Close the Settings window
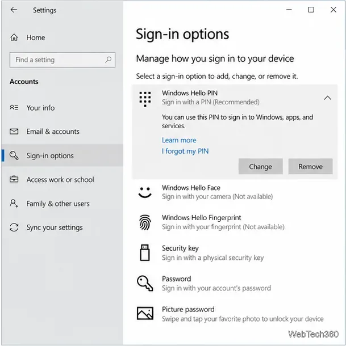Screen dimensions: 346x346 pyautogui.click(x=334, y=10)
